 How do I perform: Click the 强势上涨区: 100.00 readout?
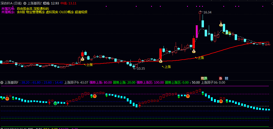(150, 83)
